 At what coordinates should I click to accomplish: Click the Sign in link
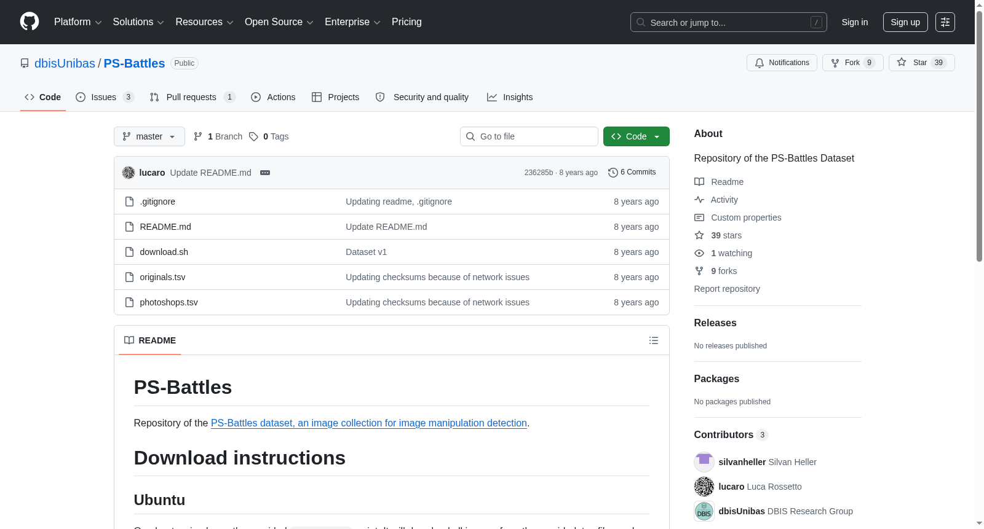[x=855, y=22]
